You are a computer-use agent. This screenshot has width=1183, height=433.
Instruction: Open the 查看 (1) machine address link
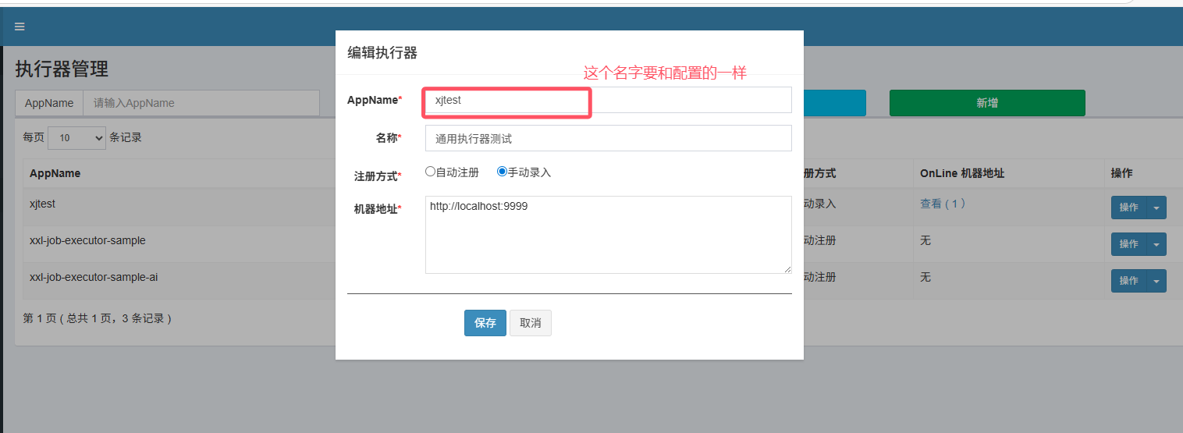[943, 204]
